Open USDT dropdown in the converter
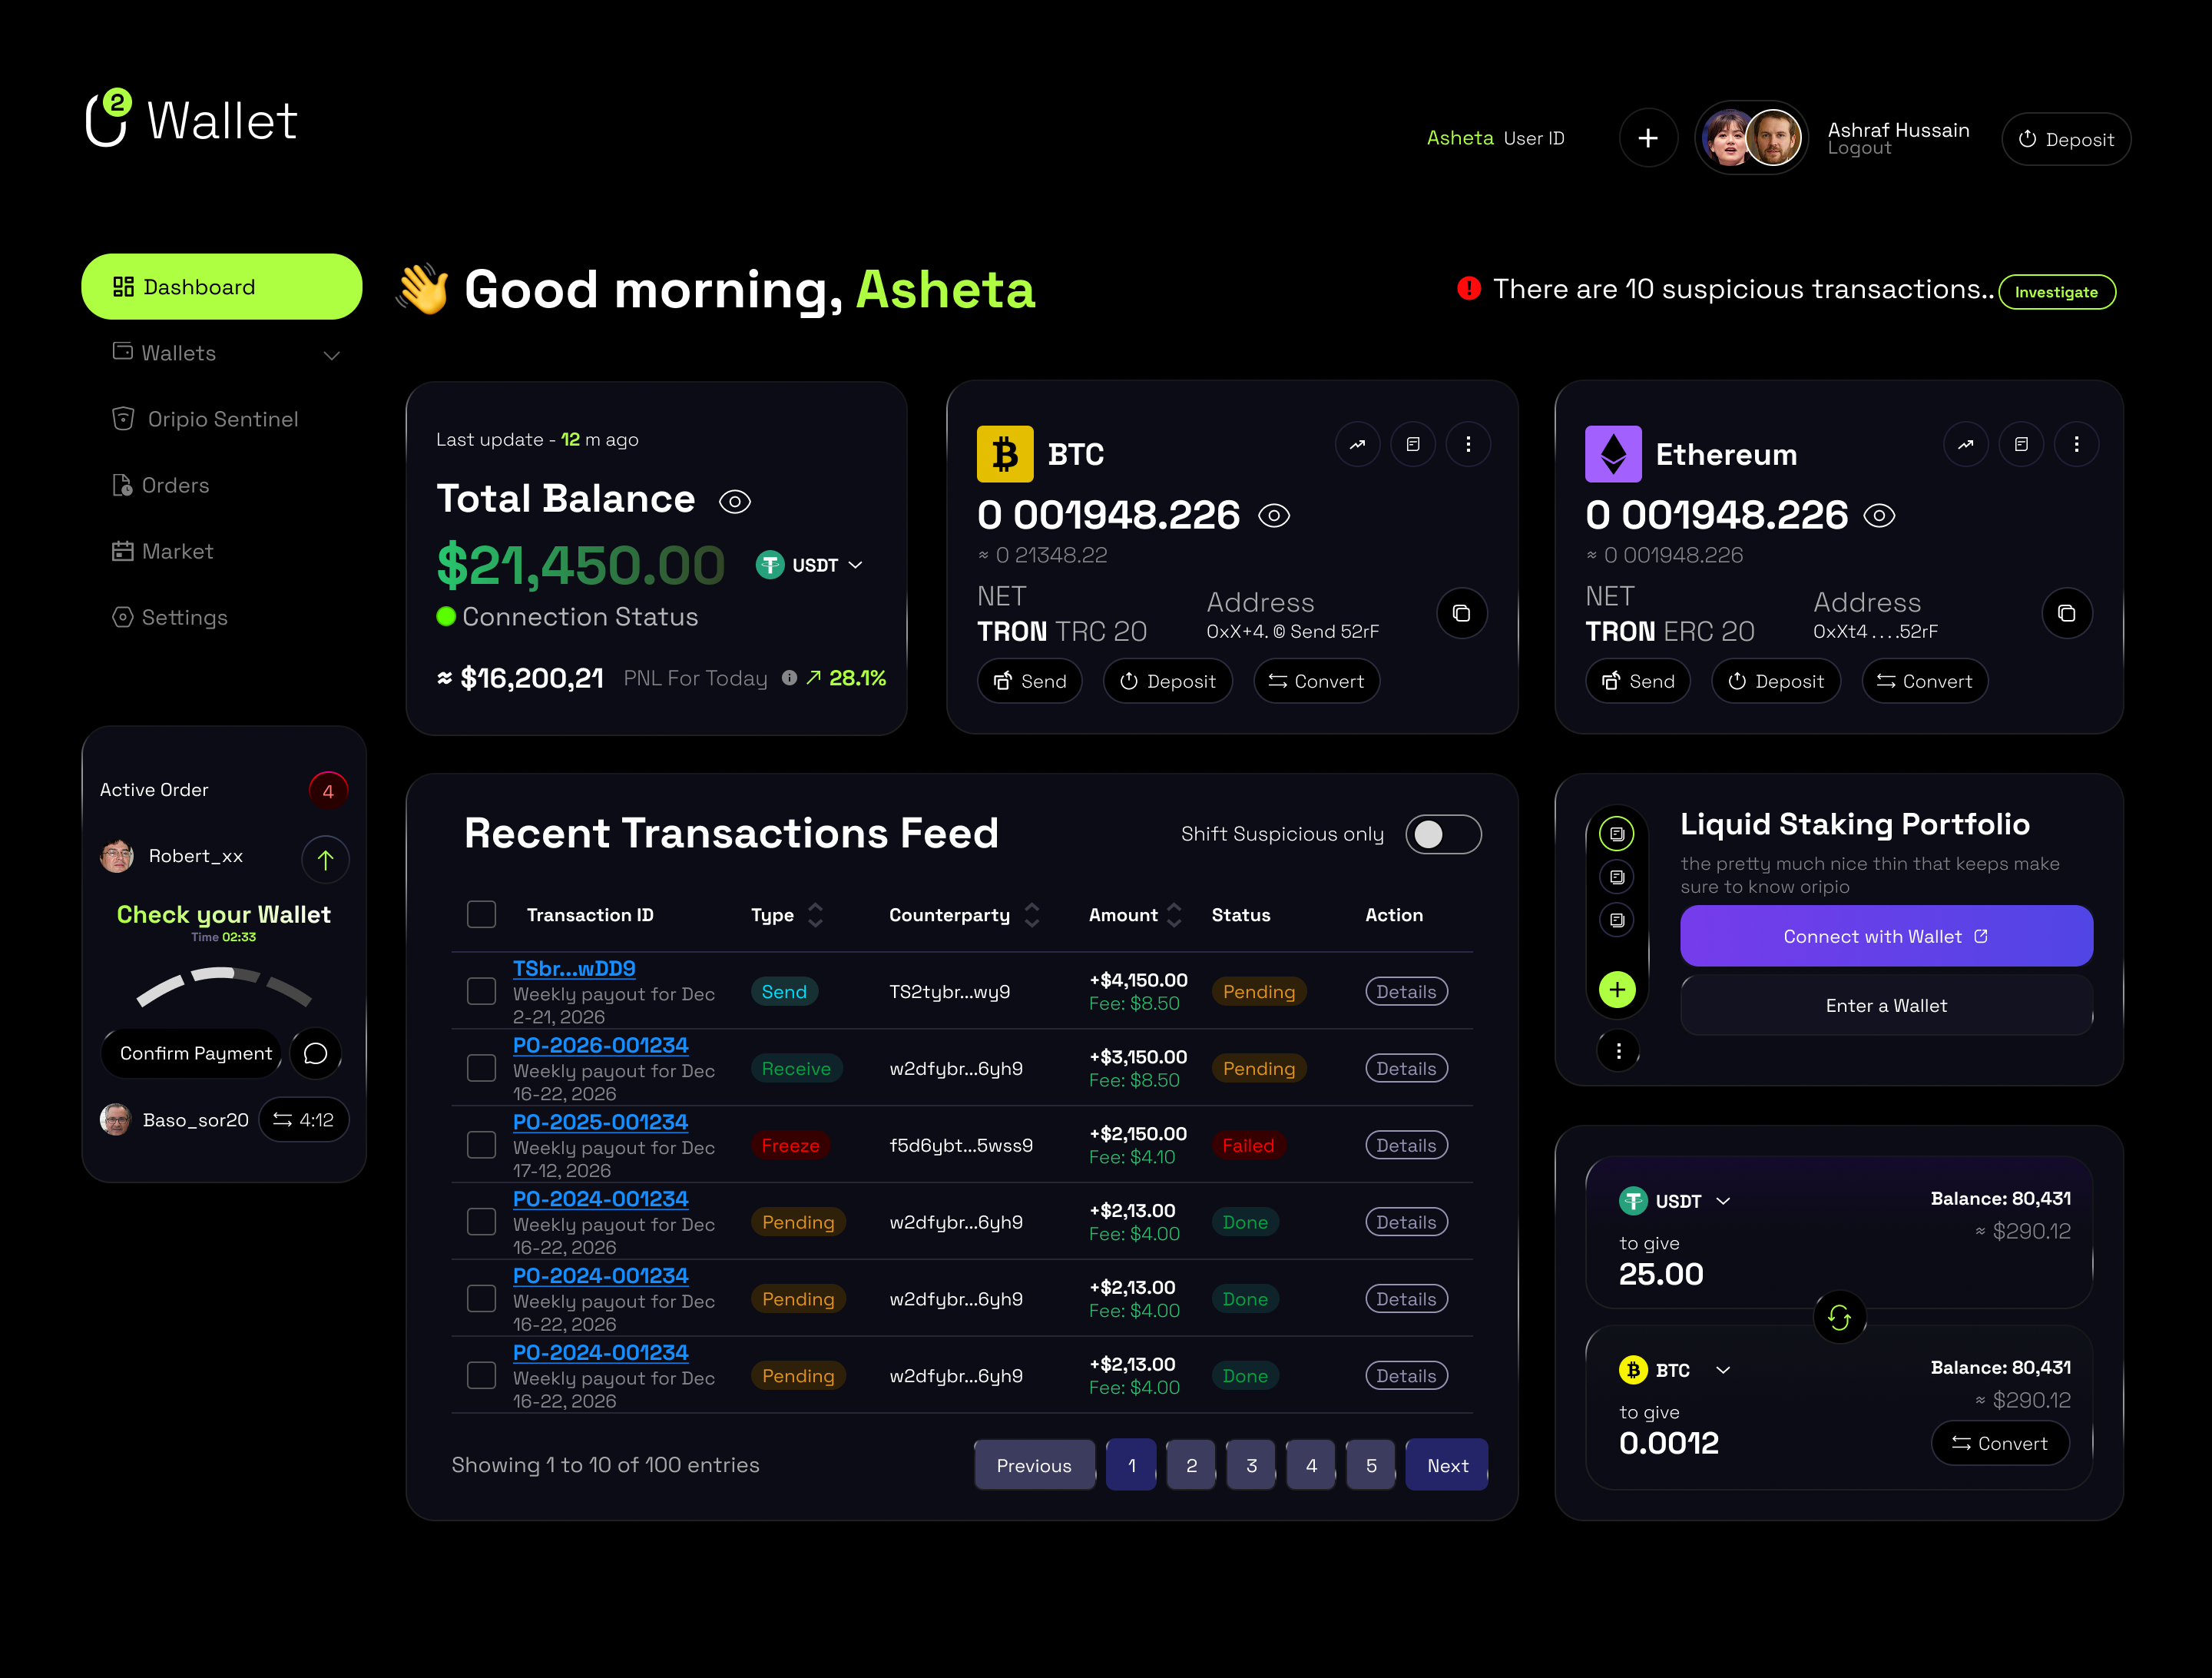Viewport: 2212px width, 1678px height. point(1675,1201)
